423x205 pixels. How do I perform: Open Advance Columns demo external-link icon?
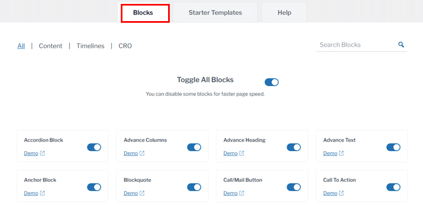(x=142, y=153)
